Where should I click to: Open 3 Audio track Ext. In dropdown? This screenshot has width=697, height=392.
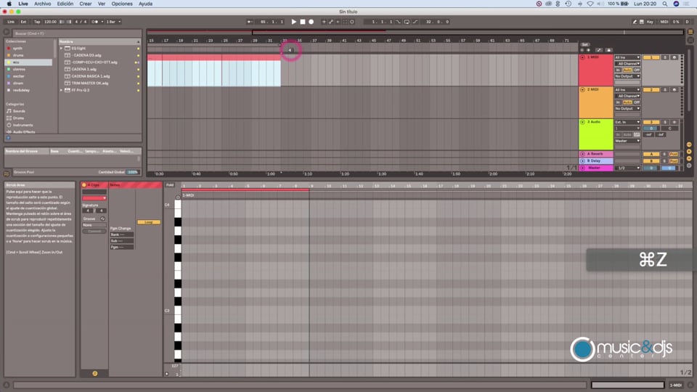click(x=627, y=122)
